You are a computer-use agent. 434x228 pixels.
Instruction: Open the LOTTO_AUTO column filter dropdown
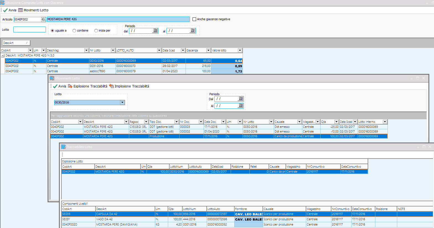click(159, 50)
